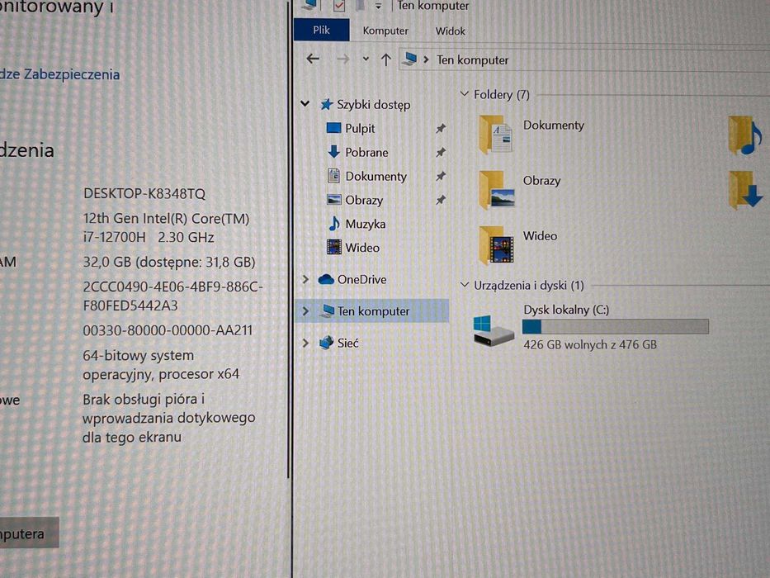Screen dimensions: 770x578
Task: Click the Wideo film strip sidebar icon
Action: pos(334,247)
